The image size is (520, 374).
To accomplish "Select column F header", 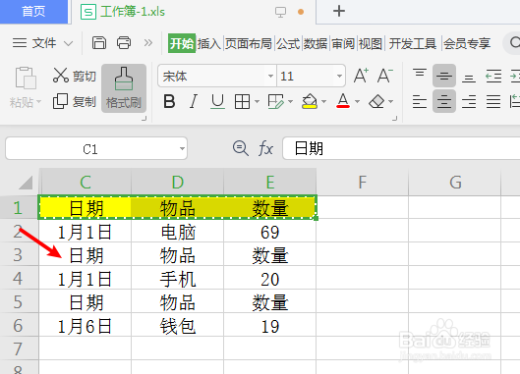I will (x=362, y=183).
